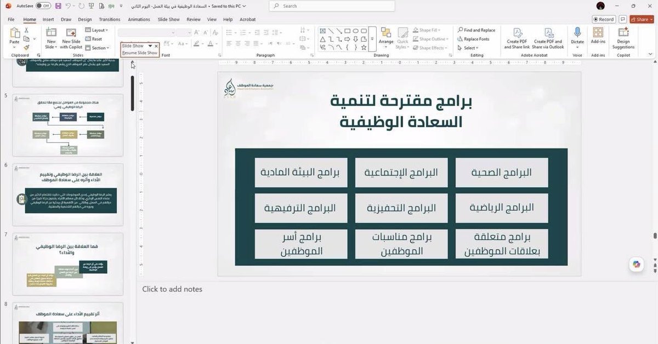Viewport: 658px width, 344px height.
Task: Click the Redo icon in title bar
Action: coord(82,6)
